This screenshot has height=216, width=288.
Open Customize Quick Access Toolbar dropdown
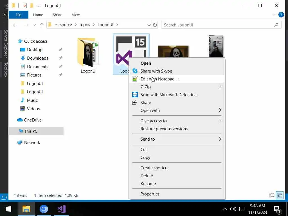[x=38, y=6]
